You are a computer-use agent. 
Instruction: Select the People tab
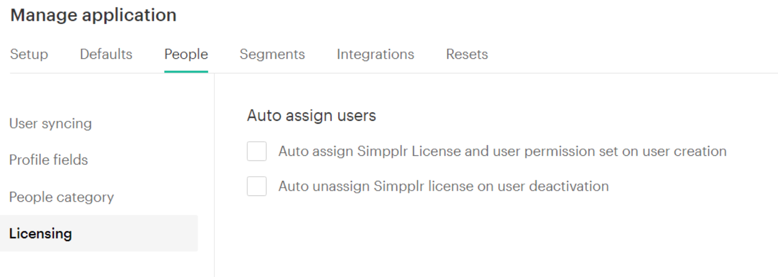coord(186,54)
